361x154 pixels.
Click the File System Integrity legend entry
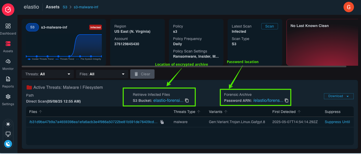[88, 59]
